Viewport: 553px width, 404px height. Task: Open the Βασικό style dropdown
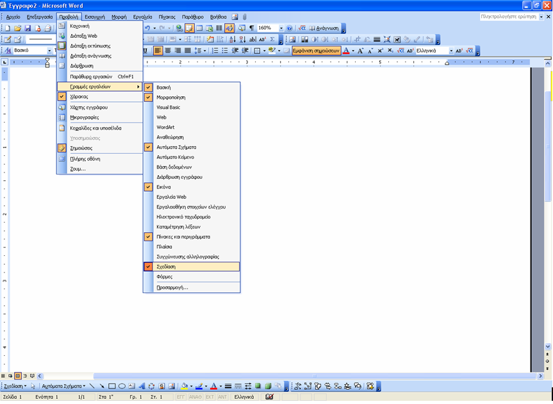[49, 51]
